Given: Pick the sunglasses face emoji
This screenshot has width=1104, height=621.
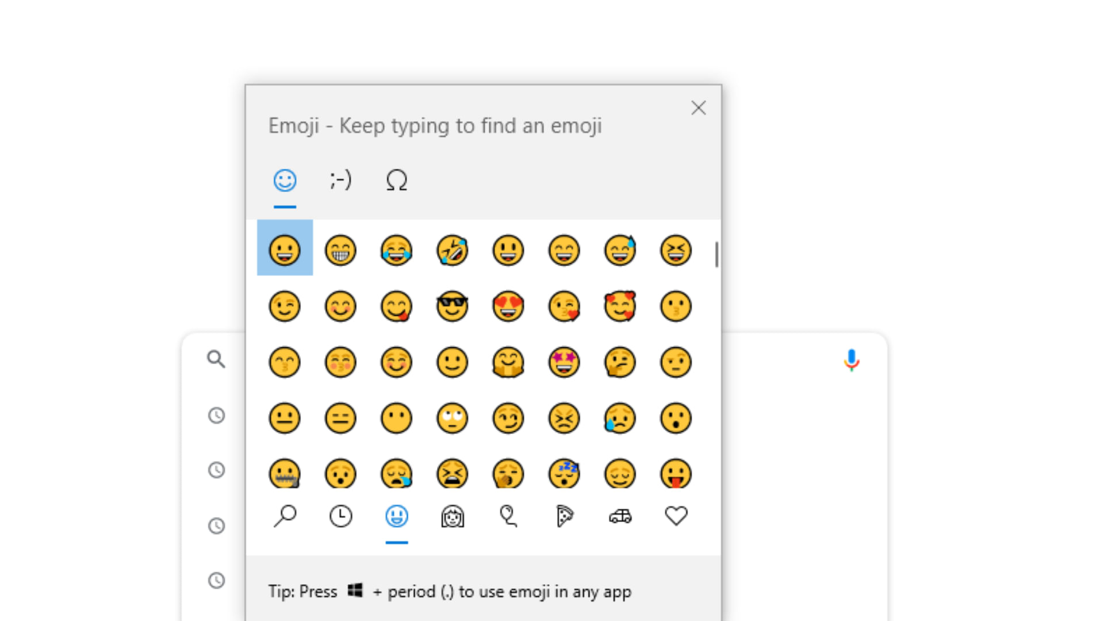Looking at the screenshot, I should tap(453, 306).
